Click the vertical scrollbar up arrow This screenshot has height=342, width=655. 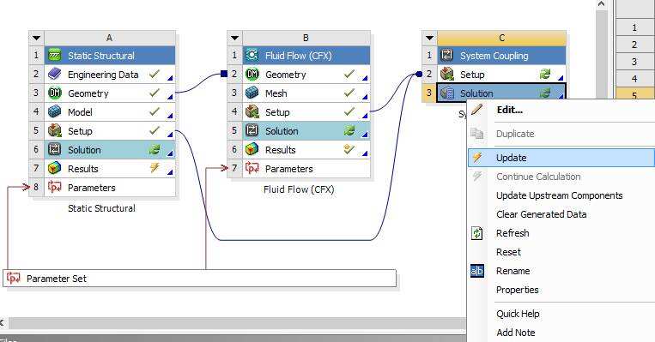601,3
